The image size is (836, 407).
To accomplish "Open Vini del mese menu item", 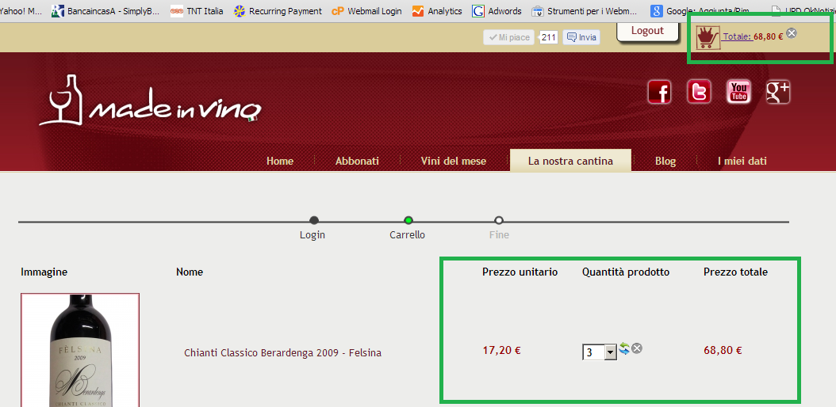I will 453,161.
